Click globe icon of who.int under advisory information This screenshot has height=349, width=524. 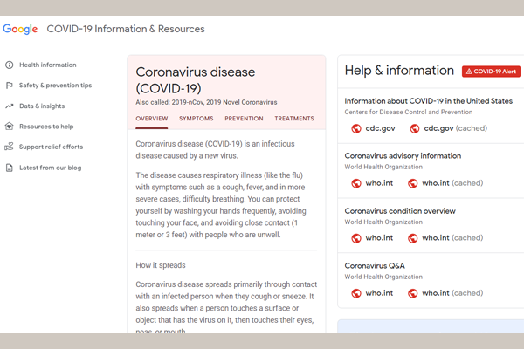point(356,183)
